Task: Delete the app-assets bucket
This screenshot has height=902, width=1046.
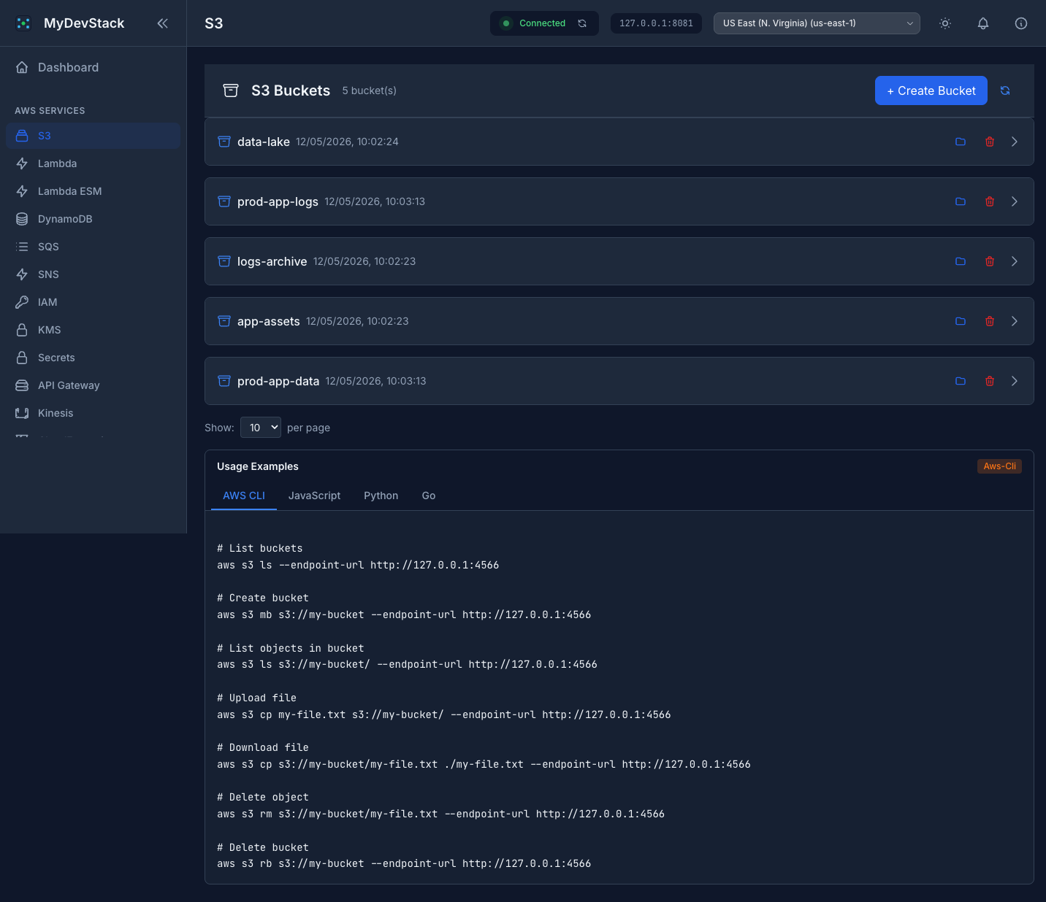Action: tap(990, 321)
